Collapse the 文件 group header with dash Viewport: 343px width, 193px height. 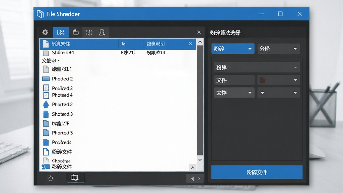point(51,61)
